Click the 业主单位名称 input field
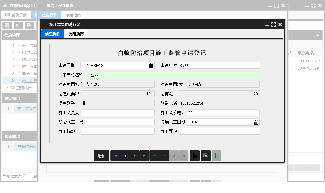This screenshot has width=325, height=193. [172, 75]
